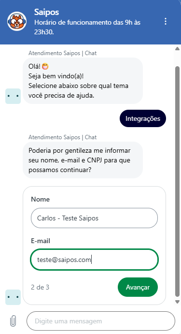Viewport: 181px width, 334px height.
Task: Click the grinning emoji in the greeting
Action: point(45,66)
